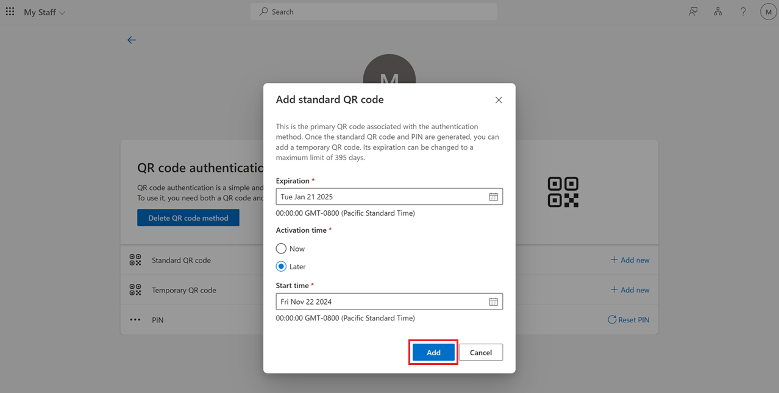The height and width of the screenshot is (393, 779).
Task: Click the back arrow above the profile
Action: click(x=132, y=40)
